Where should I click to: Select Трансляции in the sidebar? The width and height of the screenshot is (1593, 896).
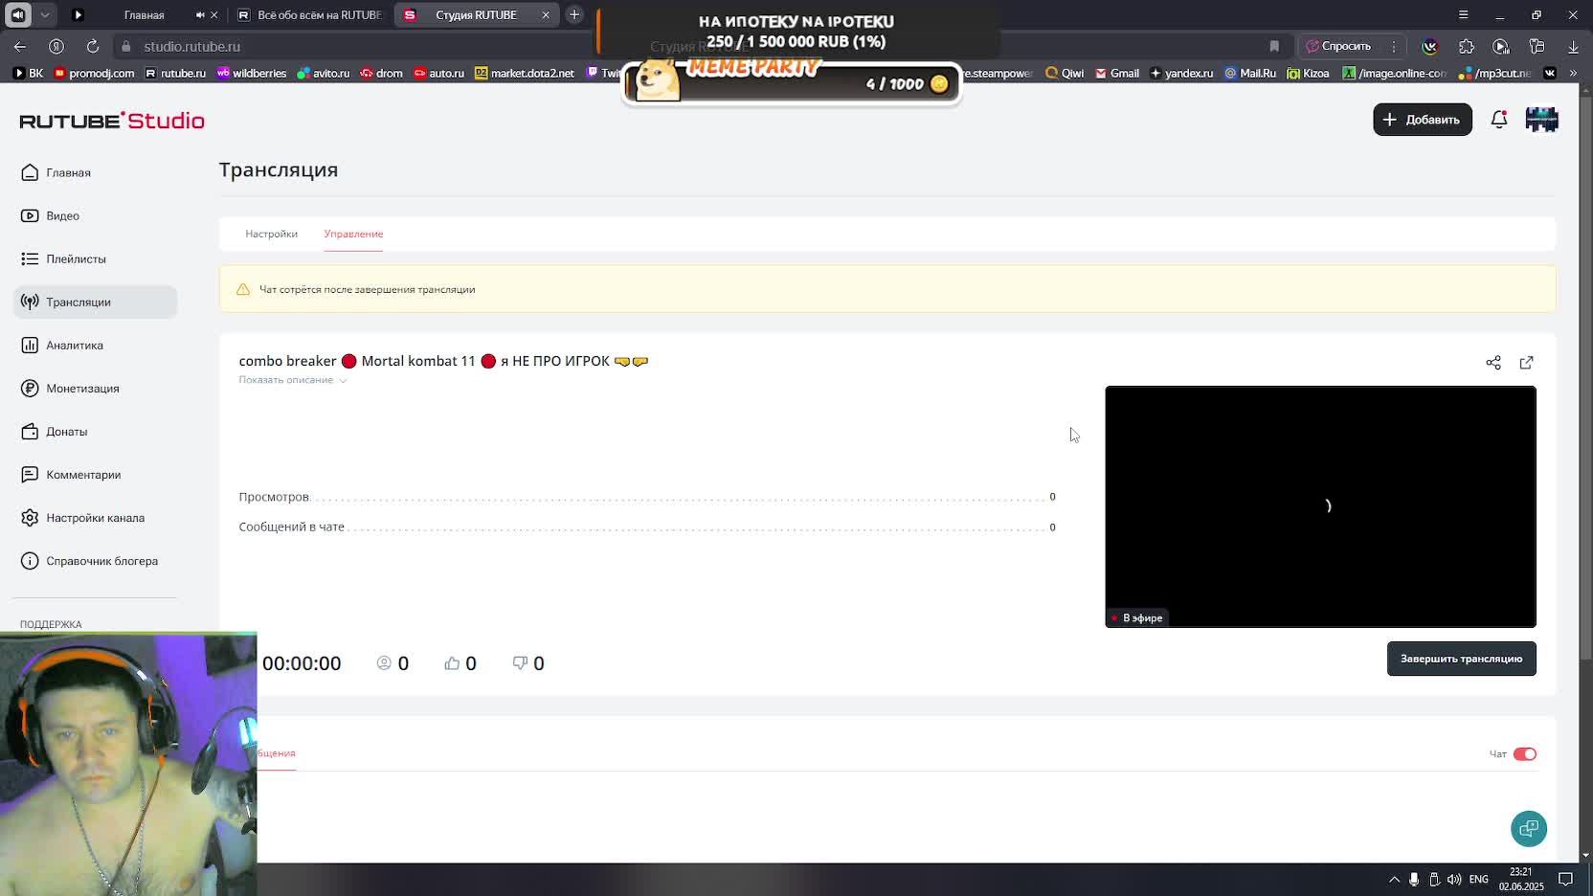point(95,302)
